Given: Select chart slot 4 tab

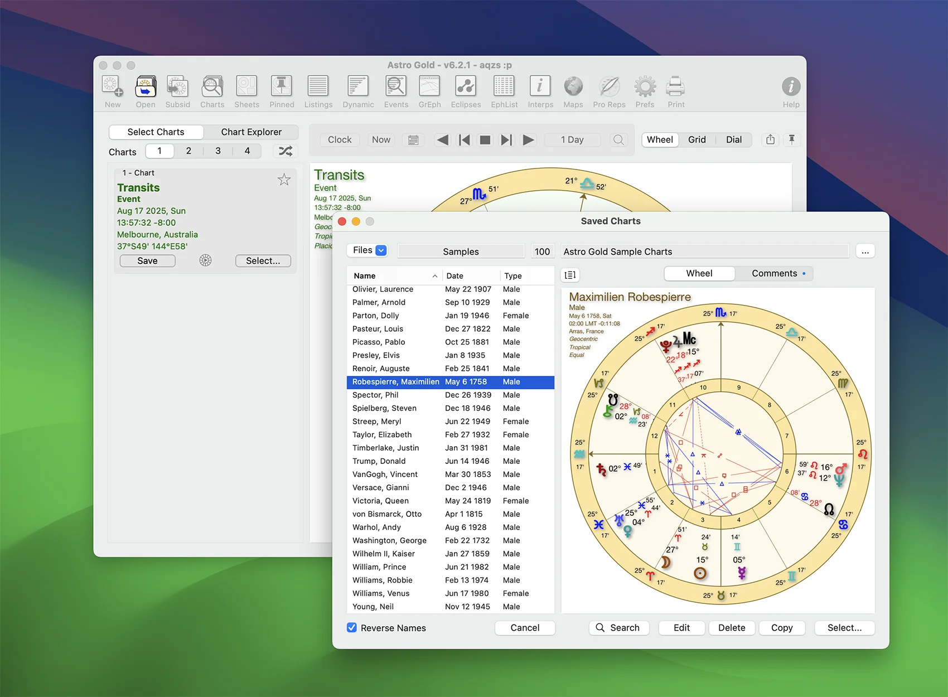Looking at the screenshot, I should pyautogui.click(x=247, y=151).
